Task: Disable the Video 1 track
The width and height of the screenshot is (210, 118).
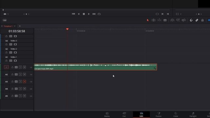Action: [x=15, y=61]
